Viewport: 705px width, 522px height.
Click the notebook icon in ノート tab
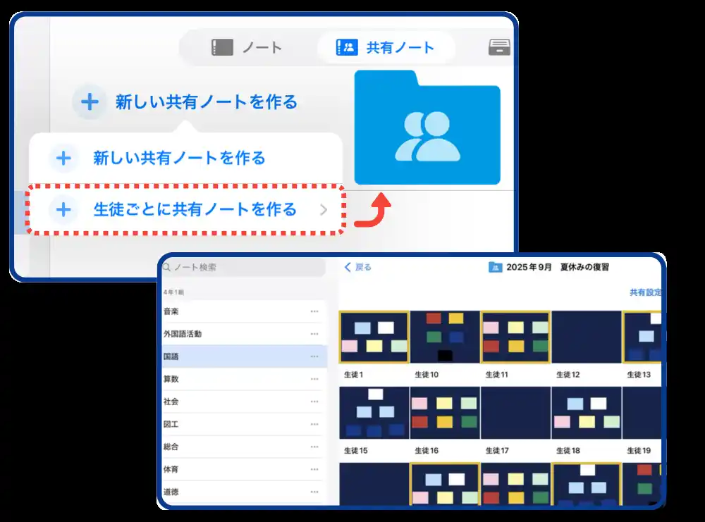tap(222, 48)
